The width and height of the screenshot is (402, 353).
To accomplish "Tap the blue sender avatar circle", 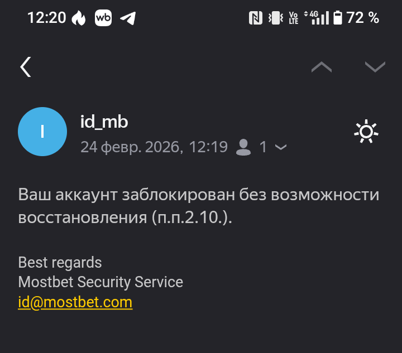I will click(x=43, y=132).
